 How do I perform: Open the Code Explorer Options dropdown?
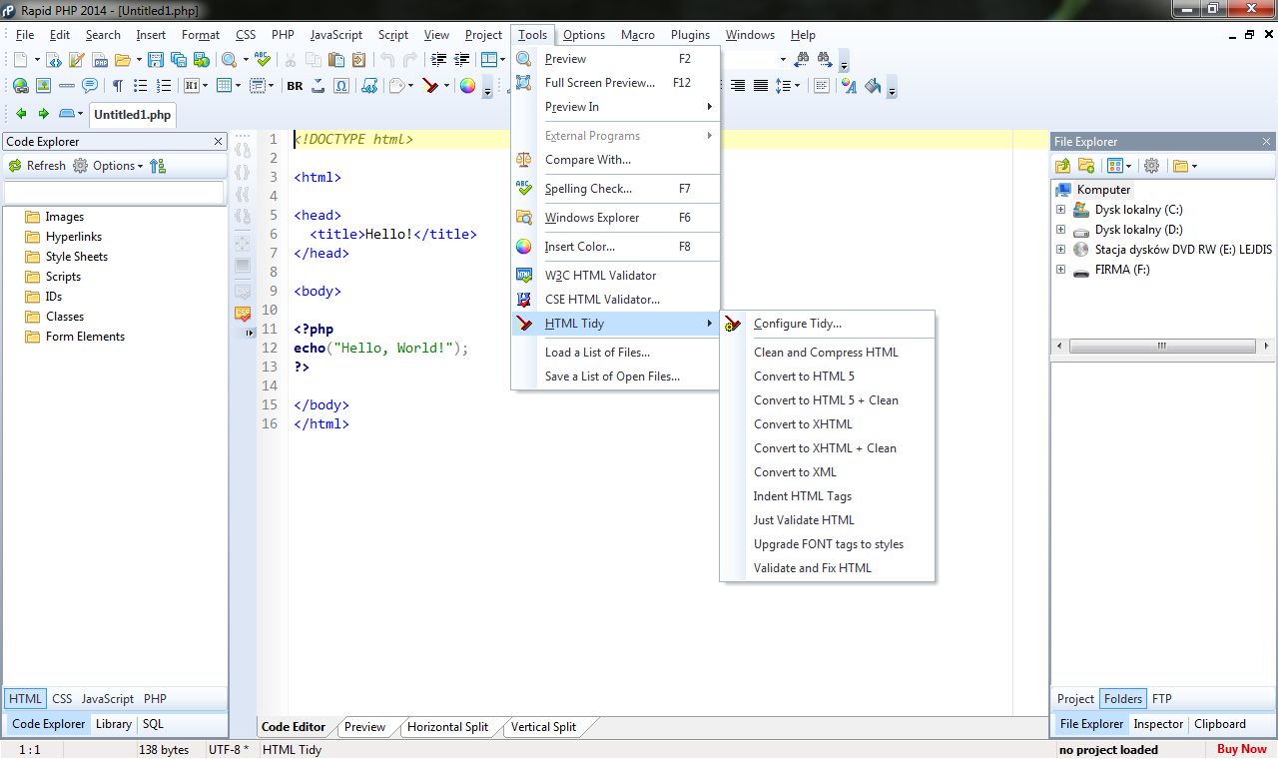108,166
